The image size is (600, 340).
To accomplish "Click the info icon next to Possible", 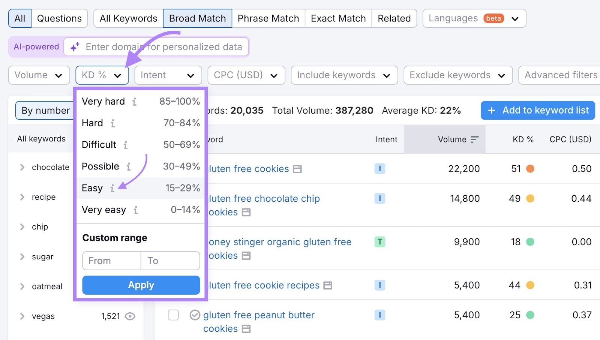I will coord(128,167).
